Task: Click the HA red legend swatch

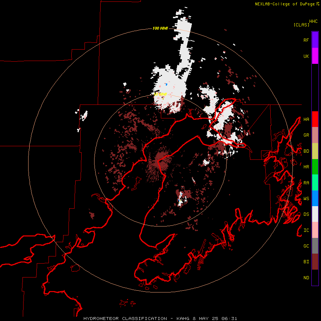Action: point(315,119)
